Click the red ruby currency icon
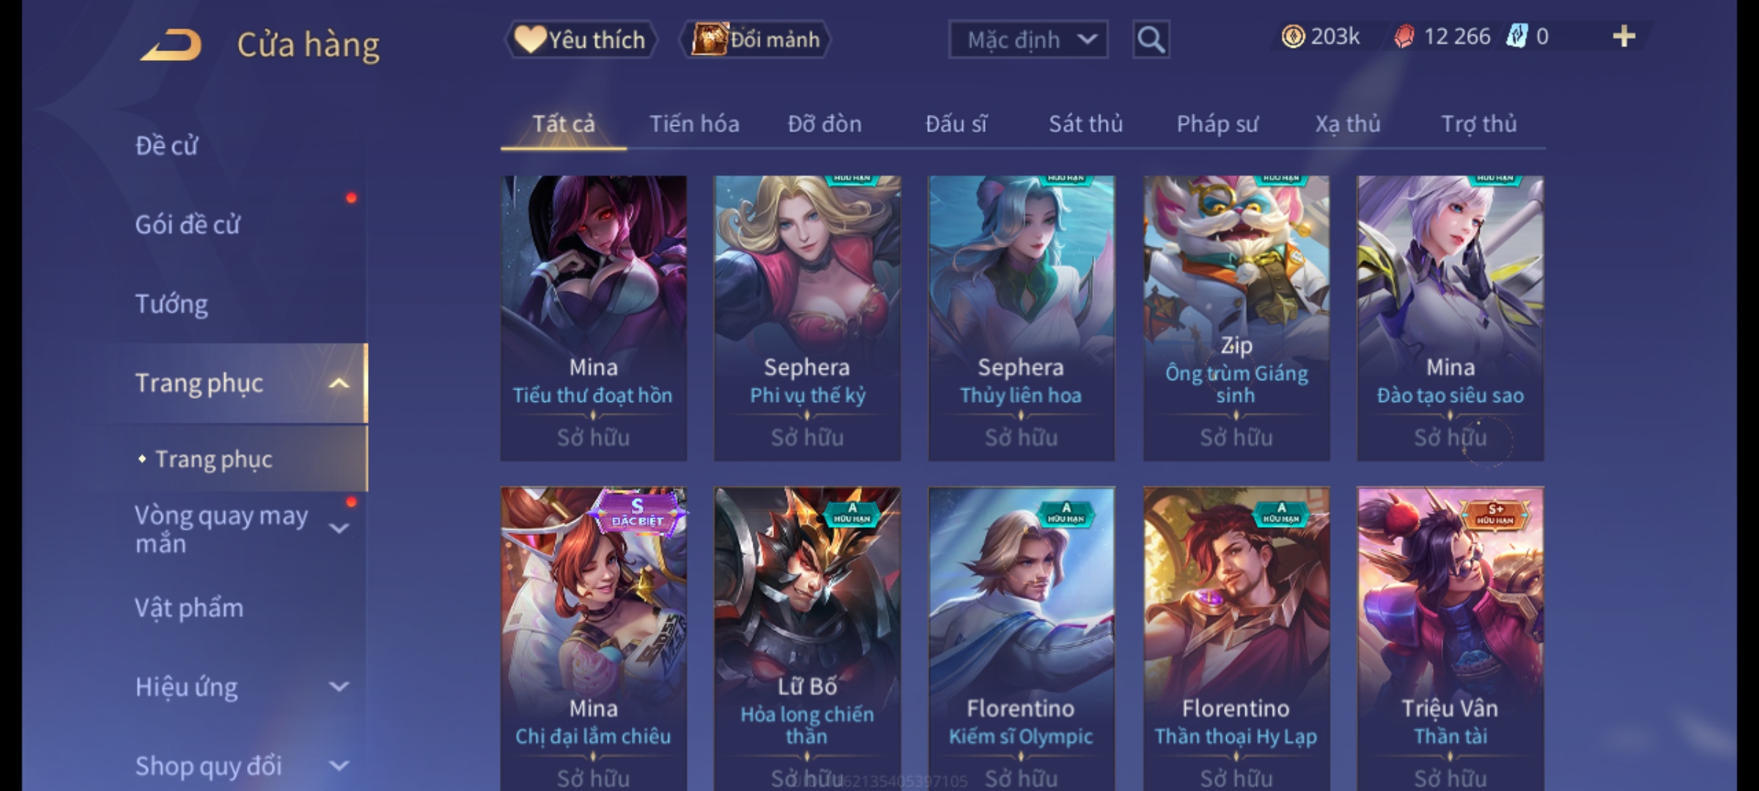 pyautogui.click(x=1404, y=37)
